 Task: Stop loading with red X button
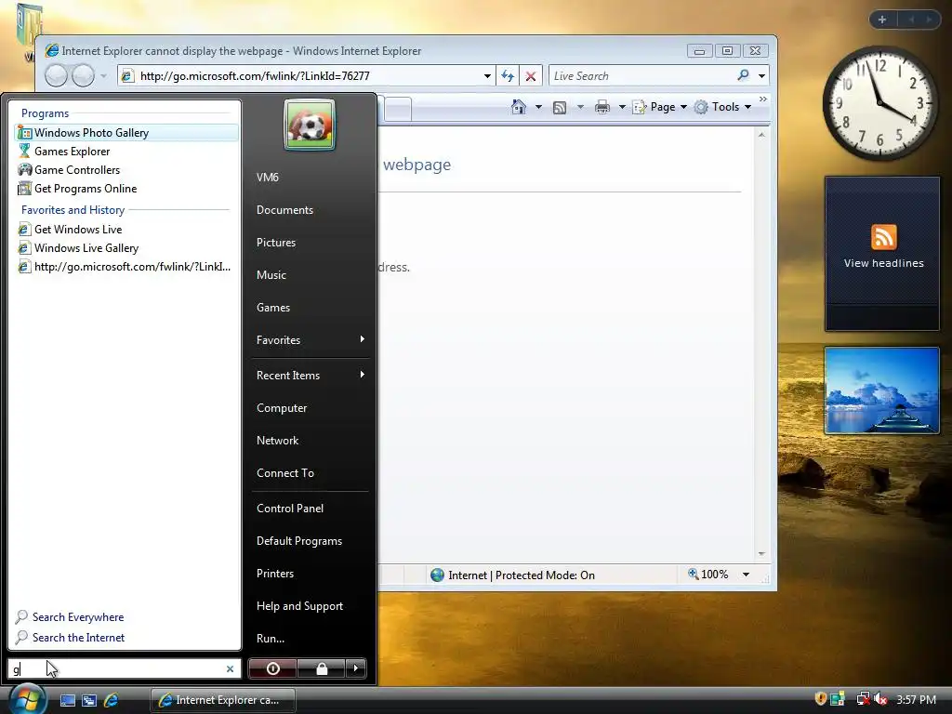(x=531, y=76)
